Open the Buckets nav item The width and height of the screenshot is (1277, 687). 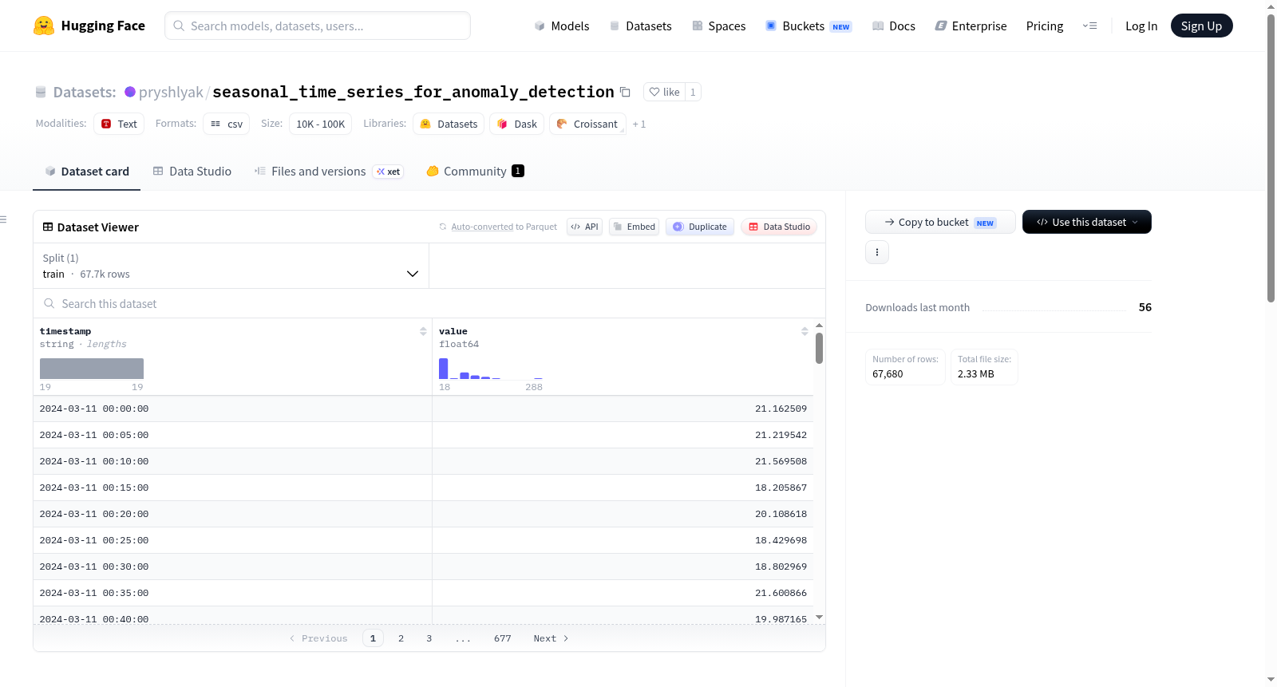click(809, 26)
